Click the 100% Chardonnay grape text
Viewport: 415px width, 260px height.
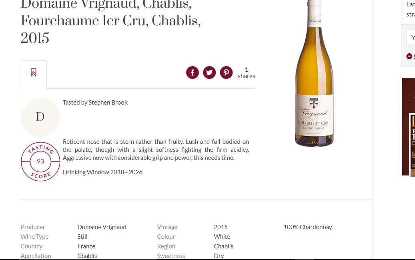pyautogui.click(x=308, y=227)
